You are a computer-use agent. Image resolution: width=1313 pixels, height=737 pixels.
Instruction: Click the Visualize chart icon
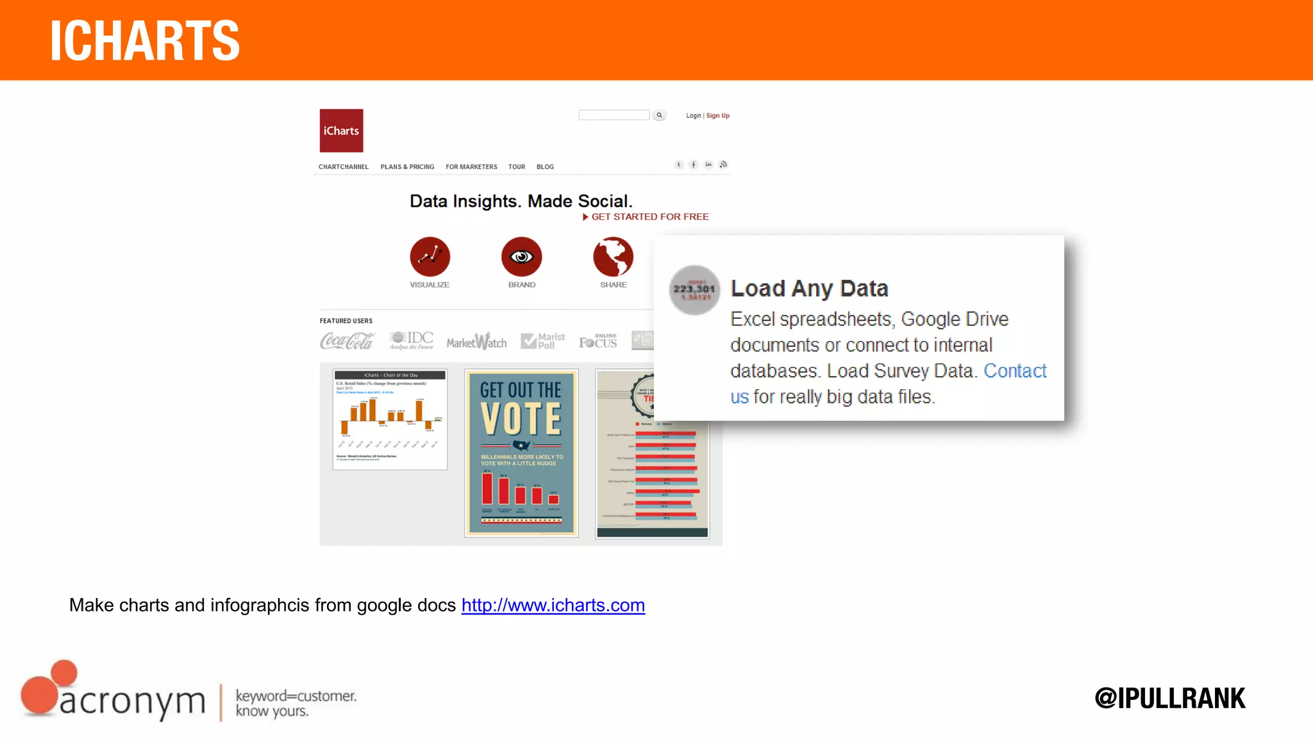[430, 257]
